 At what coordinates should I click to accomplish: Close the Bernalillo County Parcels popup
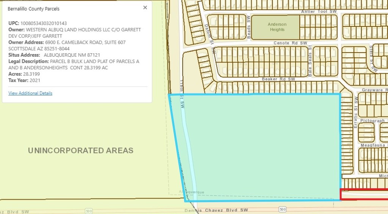[145, 8]
